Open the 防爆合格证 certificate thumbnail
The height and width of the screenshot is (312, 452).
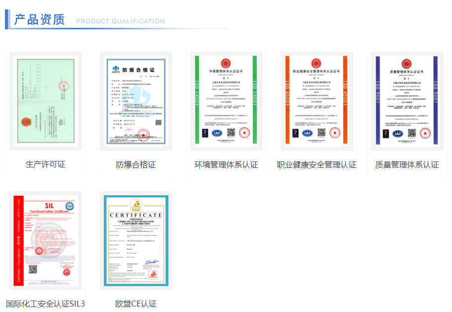pyautogui.click(x=136, y=101)
